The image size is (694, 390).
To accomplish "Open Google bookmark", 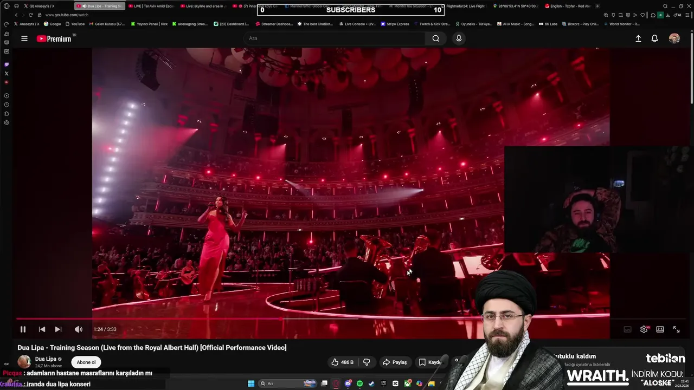I will click(x=52, y=24).
